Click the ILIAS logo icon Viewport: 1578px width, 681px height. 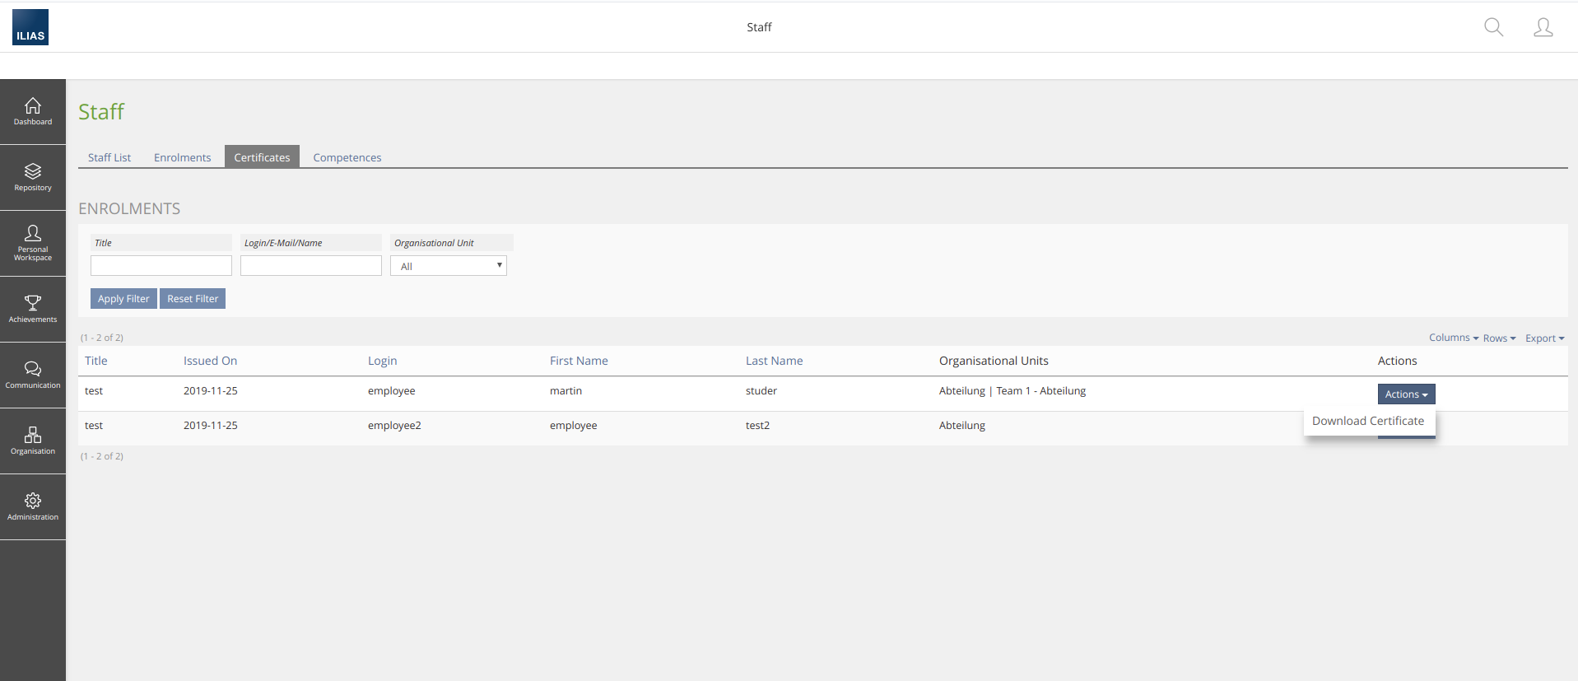[x=30, y=27]
